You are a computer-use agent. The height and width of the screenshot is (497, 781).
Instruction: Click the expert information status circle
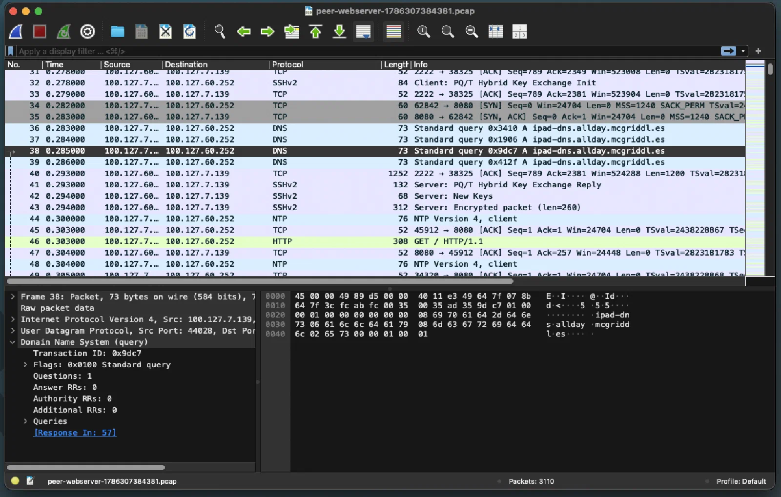pos(15,481)
